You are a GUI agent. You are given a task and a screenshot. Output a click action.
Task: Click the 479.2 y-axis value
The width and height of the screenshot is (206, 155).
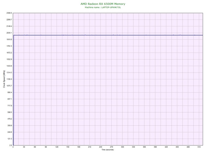pyautogui.click(x=10, y=119)
